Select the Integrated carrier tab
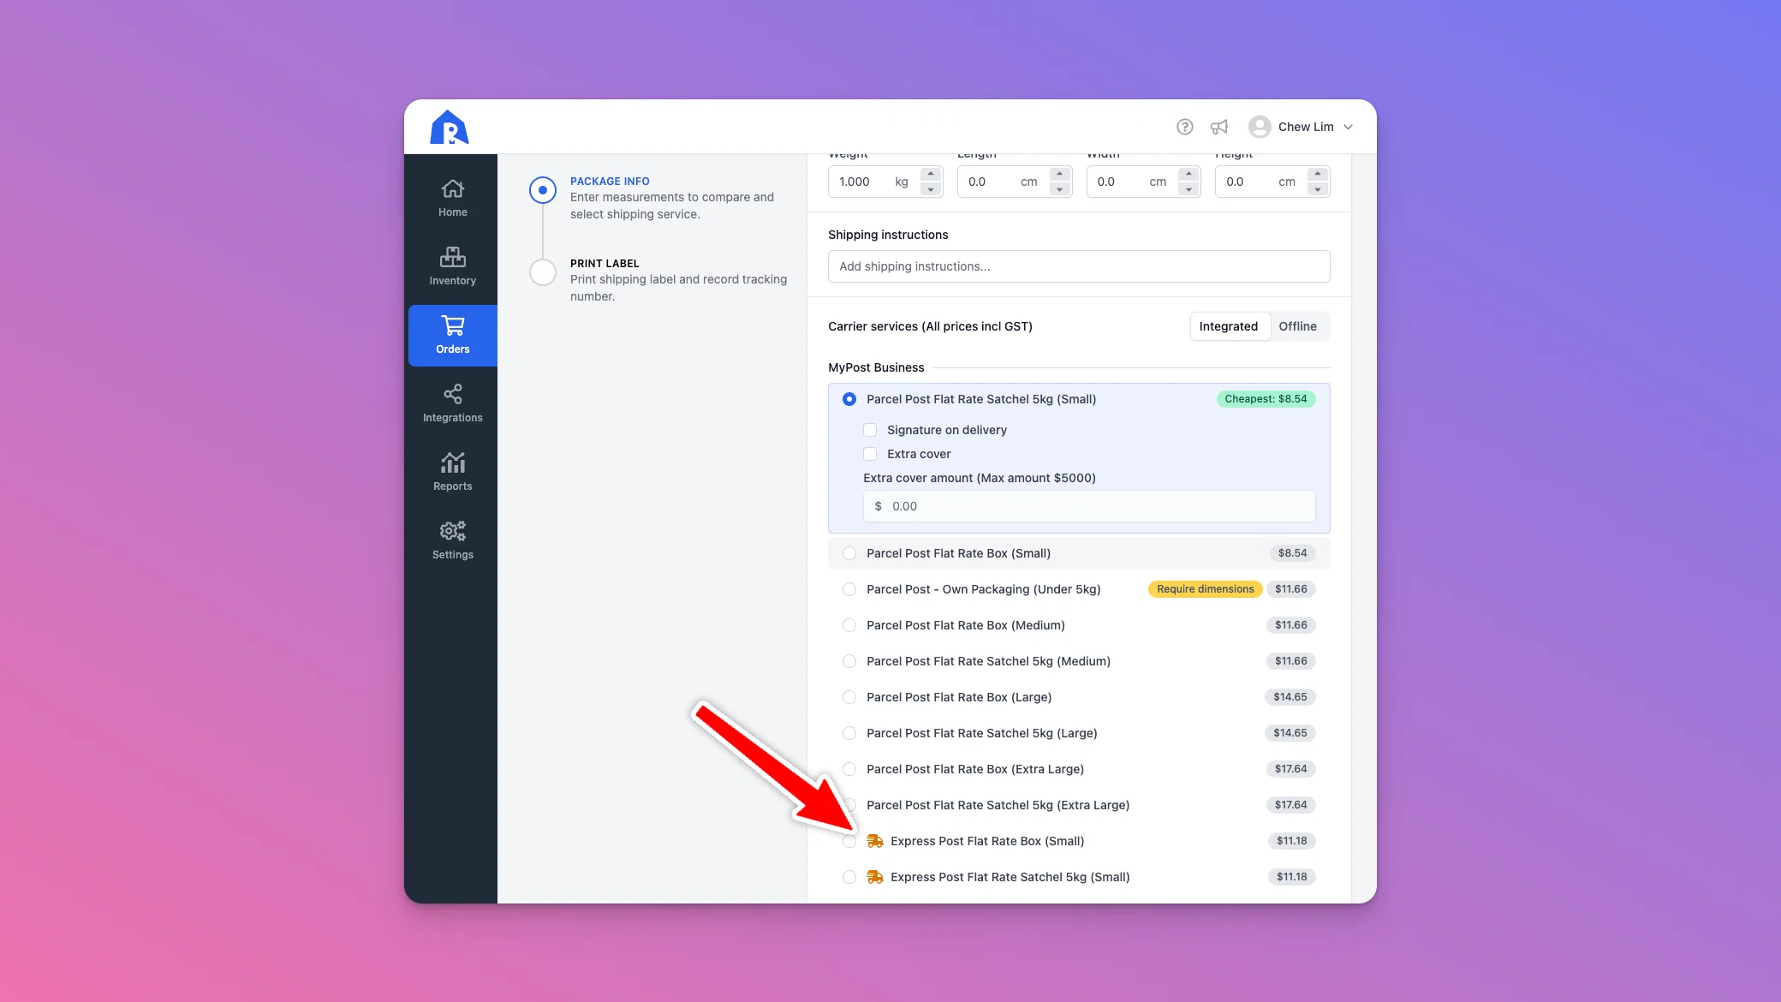 pyautogui.click(x=1228, y=326)
